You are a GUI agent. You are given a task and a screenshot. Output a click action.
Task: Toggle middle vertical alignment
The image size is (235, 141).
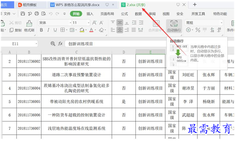point(119,23)
